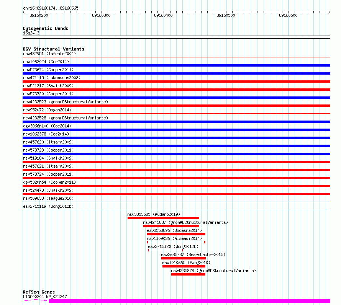Click ruler position 89160400

[x=163, y=15]
